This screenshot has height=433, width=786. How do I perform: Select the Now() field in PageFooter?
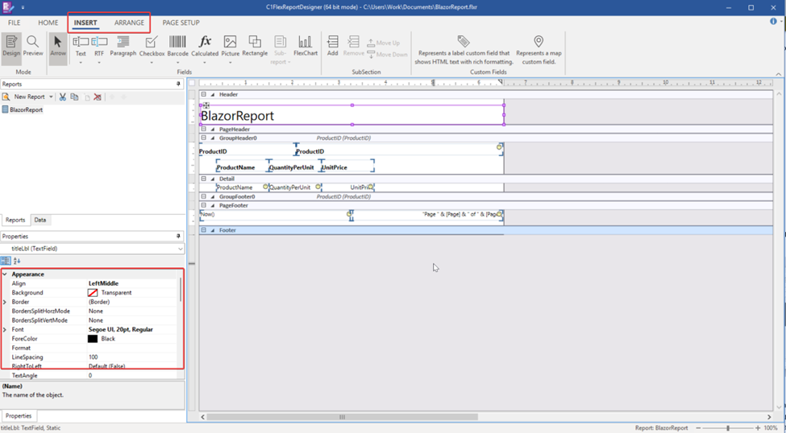pyautogui.click(x=275, y=214)
